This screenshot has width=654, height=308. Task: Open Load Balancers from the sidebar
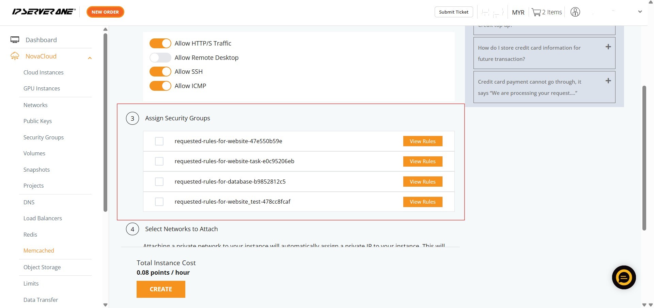(x=43, y=218)
